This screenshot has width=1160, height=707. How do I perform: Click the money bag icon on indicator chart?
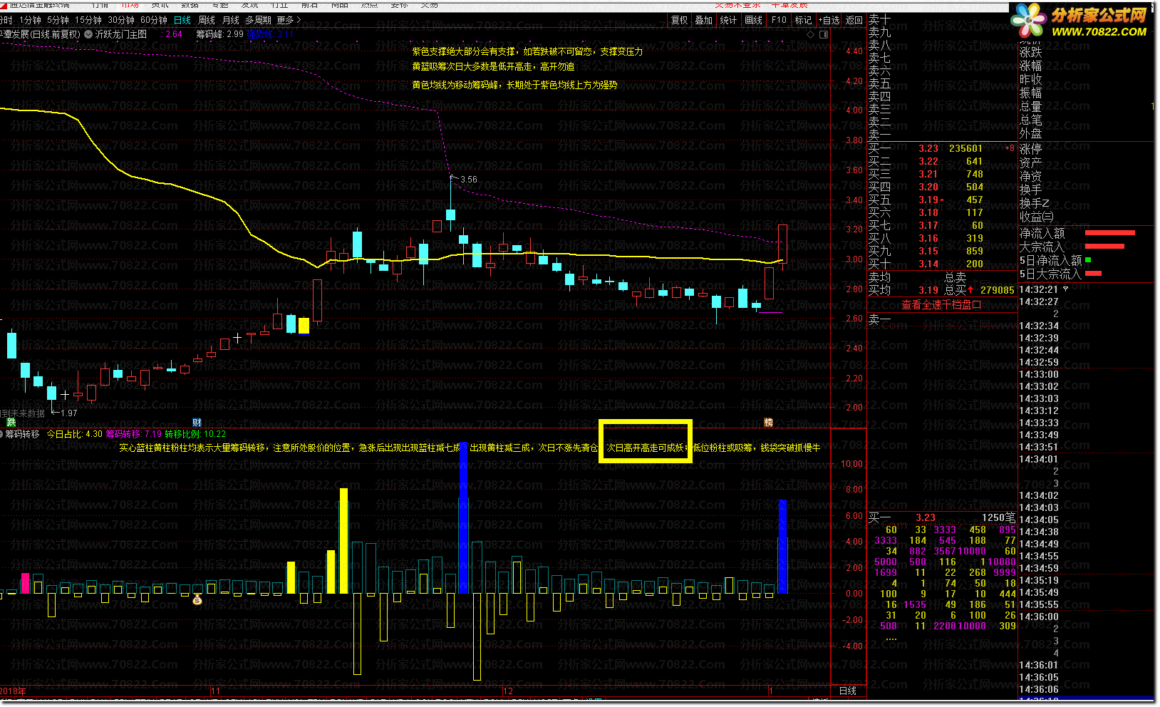[197, 600]
